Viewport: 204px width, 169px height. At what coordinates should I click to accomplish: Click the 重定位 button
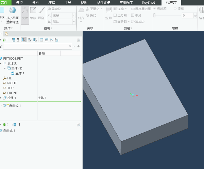pyautogui.click(x=54, y=9)
